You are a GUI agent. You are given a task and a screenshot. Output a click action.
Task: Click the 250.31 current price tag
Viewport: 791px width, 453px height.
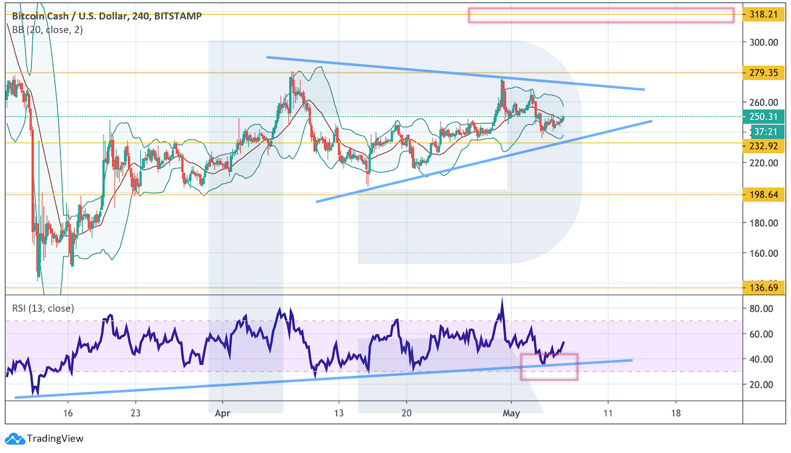pos(763,116)
